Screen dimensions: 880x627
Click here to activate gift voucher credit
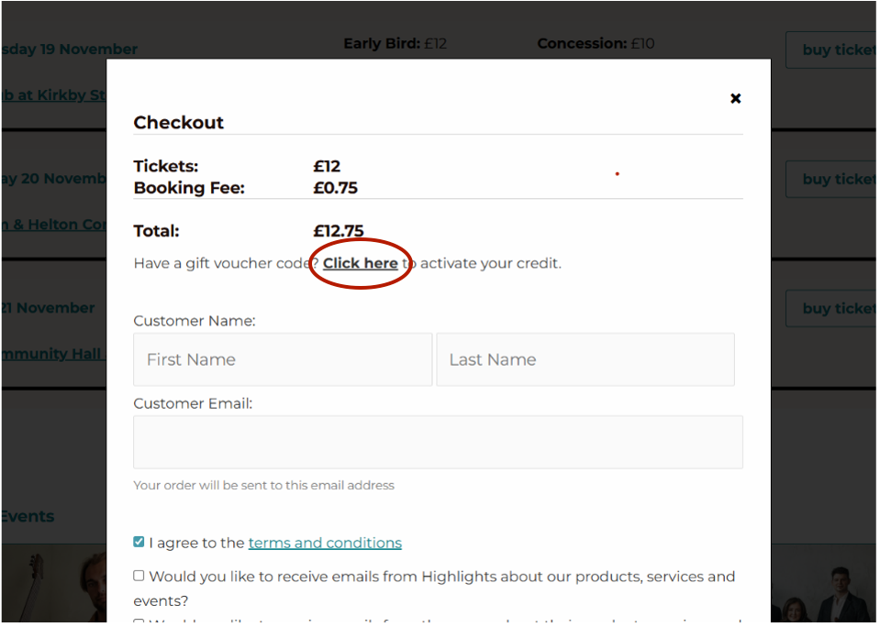coord(360,263)
